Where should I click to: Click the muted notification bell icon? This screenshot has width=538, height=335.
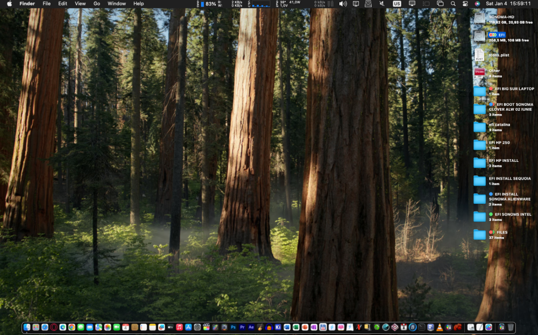coord(381,4)
